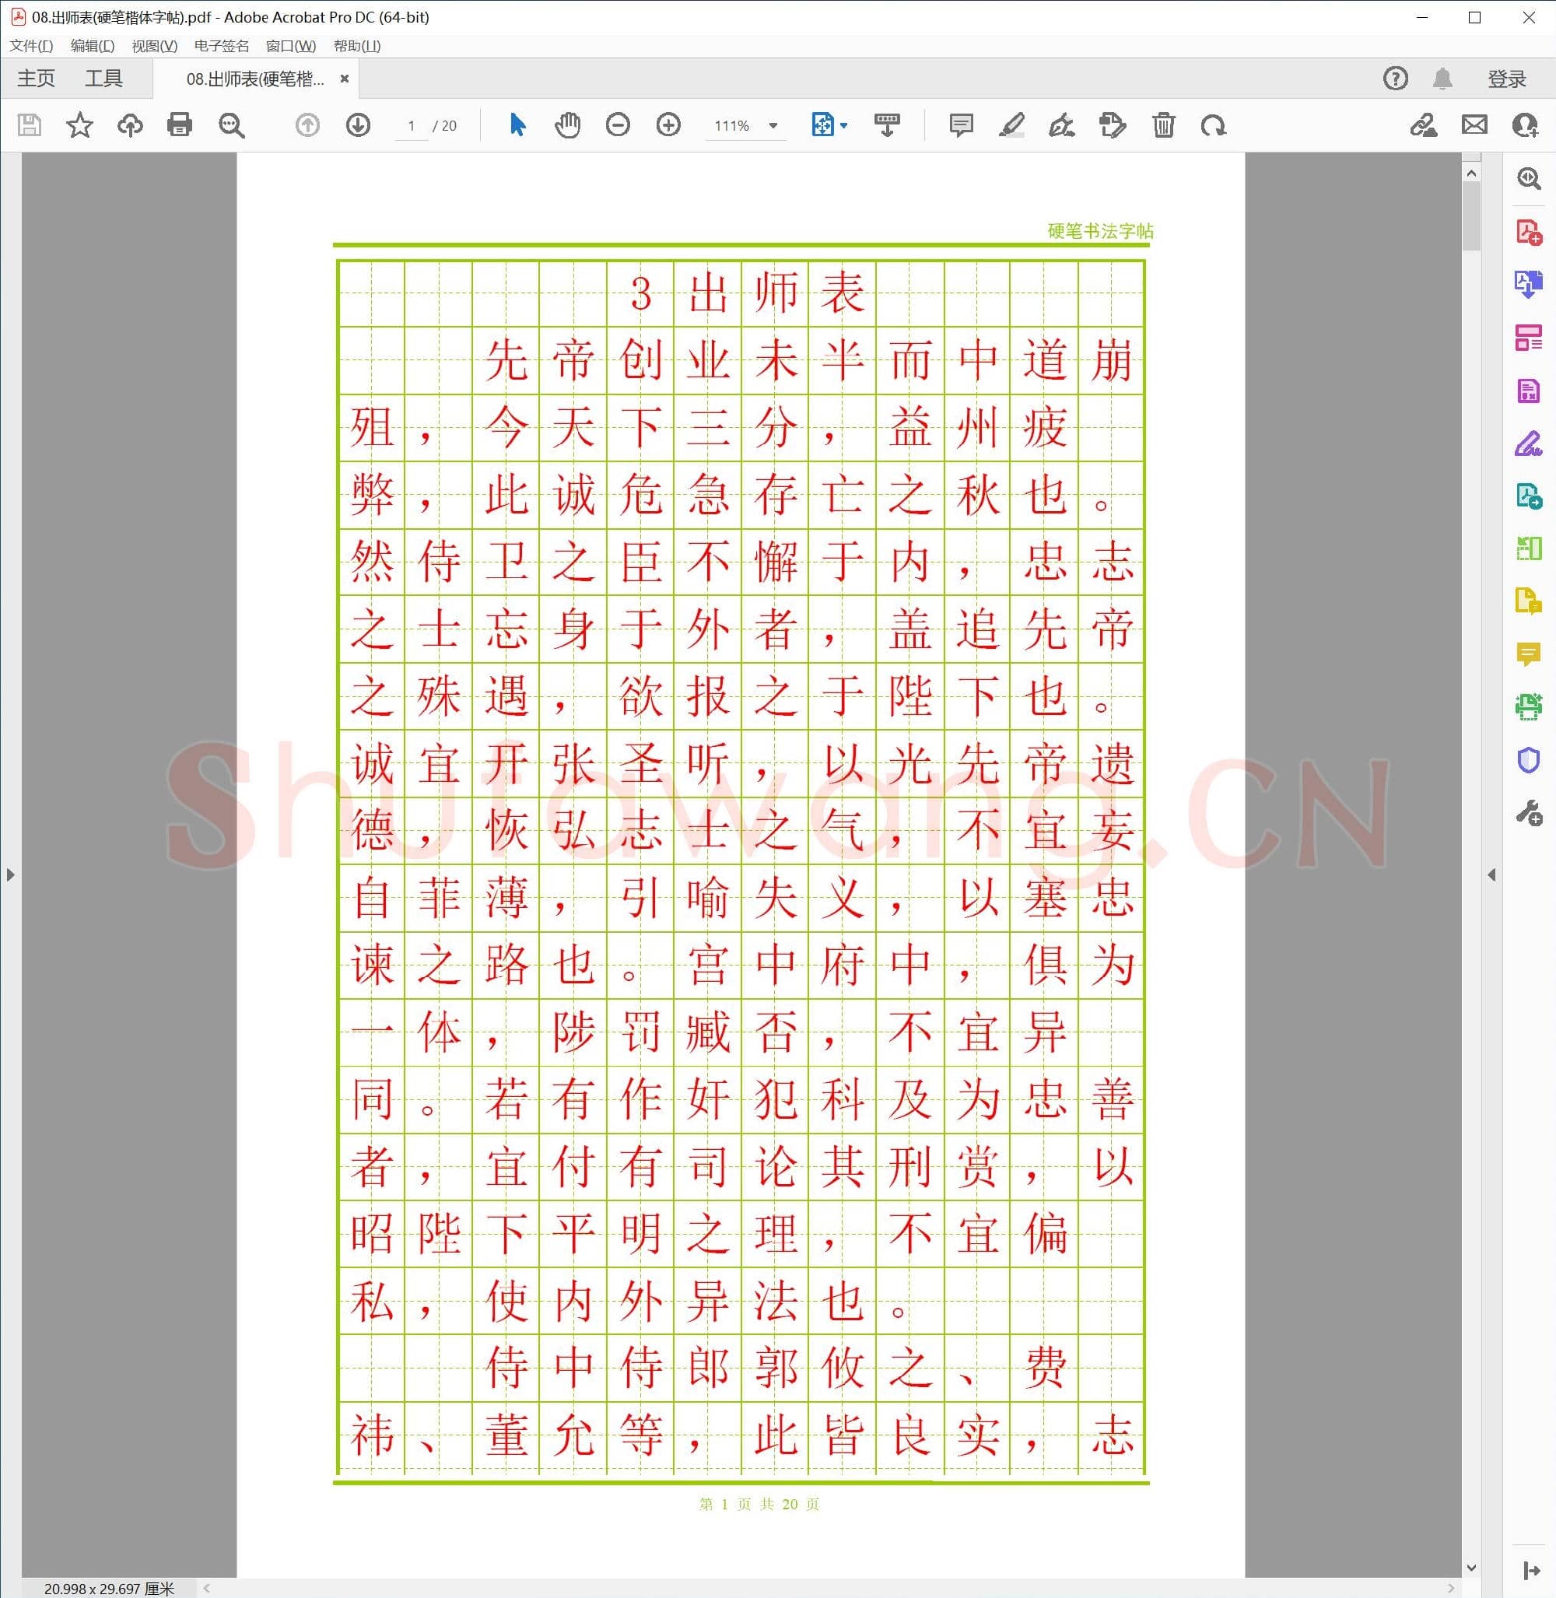
Task: Open the 111% zoom level dropdown
Action: [x=772, y=125]
